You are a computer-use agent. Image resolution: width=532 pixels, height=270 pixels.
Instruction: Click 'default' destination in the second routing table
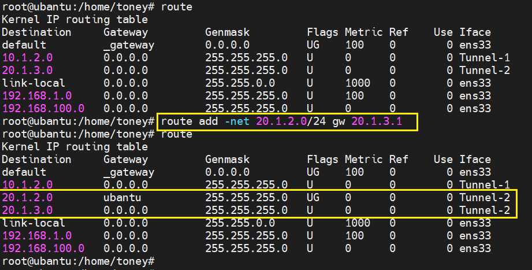click(24, 172)
